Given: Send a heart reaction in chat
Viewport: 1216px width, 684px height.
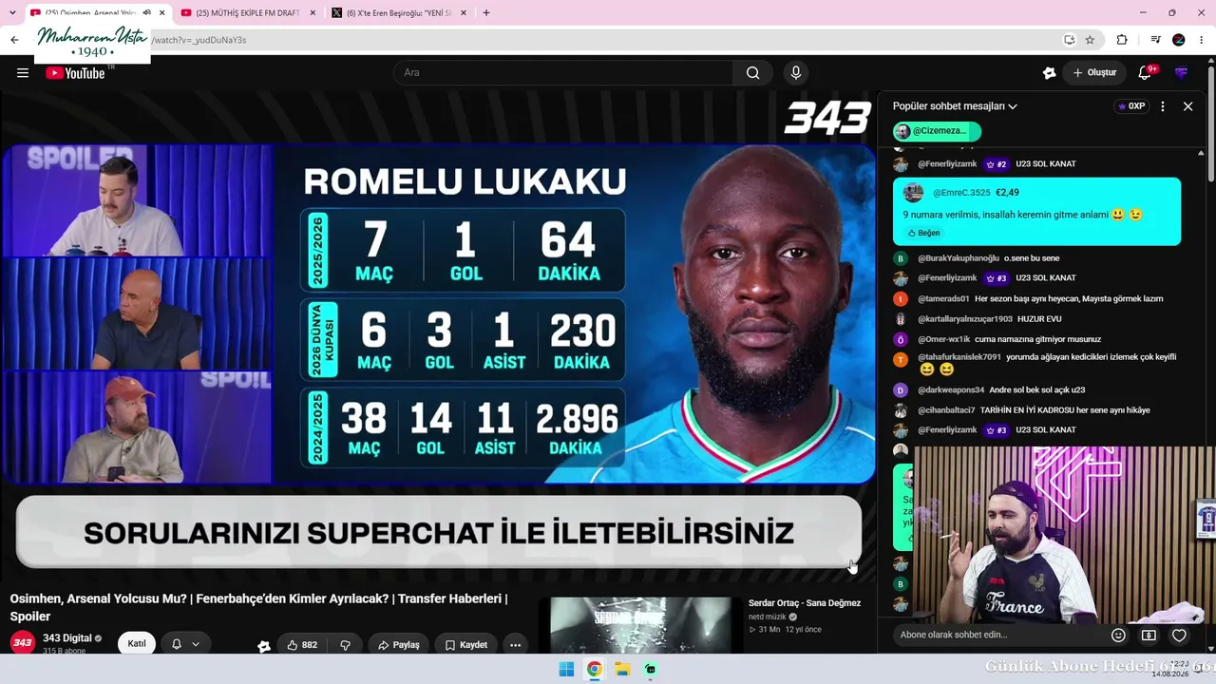Looking at the screenshot, I should coord(1179,636).
